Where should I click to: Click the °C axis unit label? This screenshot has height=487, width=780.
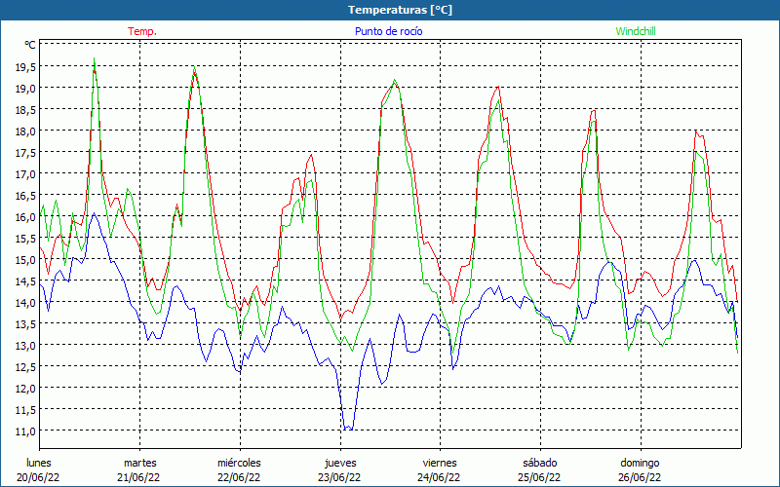30,45
